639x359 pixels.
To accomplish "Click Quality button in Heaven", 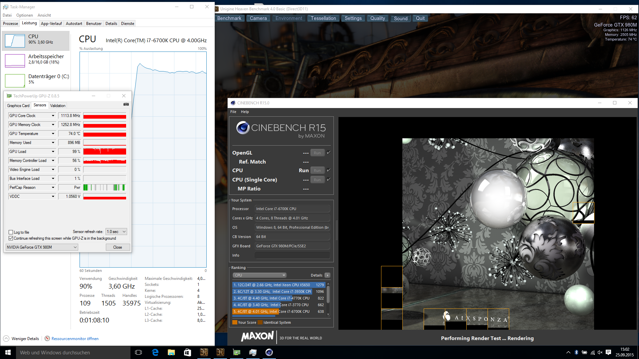I will coord(378,18).
